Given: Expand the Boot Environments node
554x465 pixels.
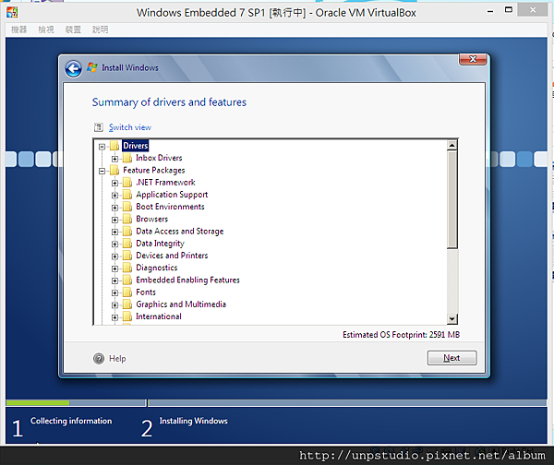Looking at the screenshot, I should click(x=114, y=208).
